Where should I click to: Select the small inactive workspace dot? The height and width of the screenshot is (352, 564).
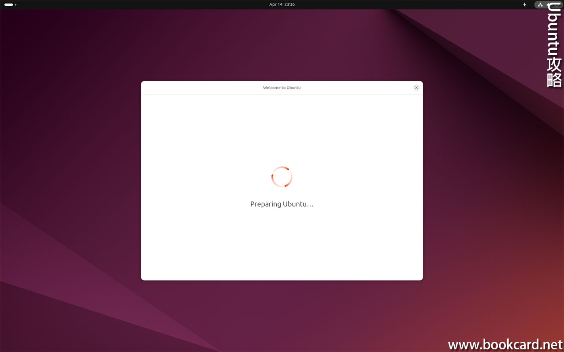pyautogui.click(x=15, y=5)
